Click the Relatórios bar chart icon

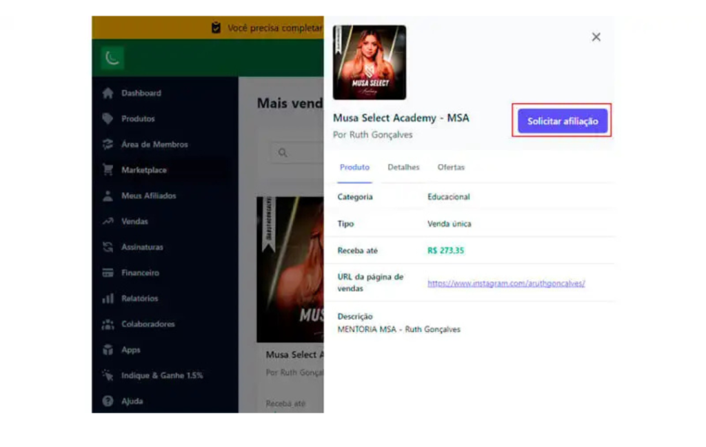(x=108, y=299)
